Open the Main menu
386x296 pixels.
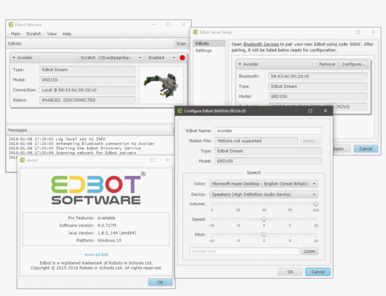(16, 34)
